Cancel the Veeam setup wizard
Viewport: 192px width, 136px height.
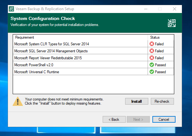164,119
